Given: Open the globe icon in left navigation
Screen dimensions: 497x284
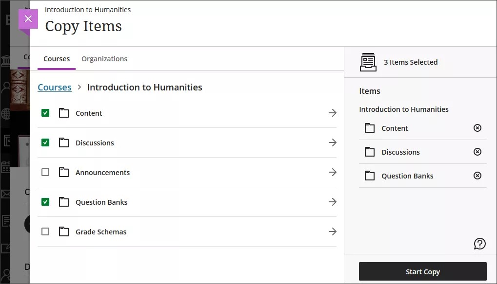Looking at the screenshot, I should (5, 114).
